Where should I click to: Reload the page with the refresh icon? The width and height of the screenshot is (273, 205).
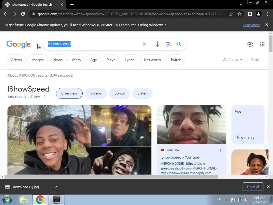coord(23,14)
